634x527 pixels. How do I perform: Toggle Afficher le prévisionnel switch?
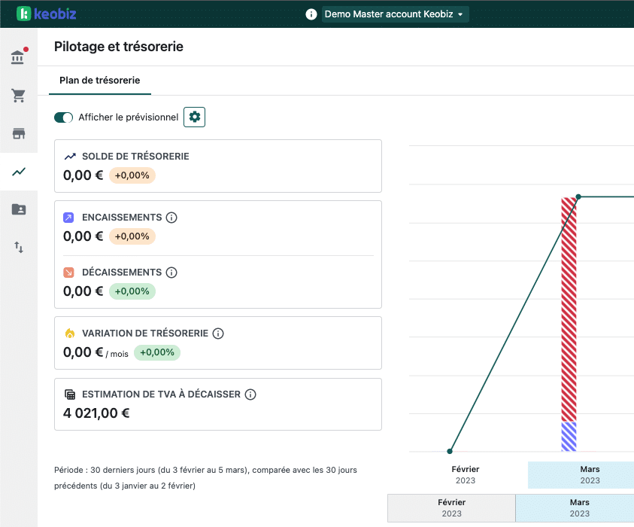coord(64,117)
